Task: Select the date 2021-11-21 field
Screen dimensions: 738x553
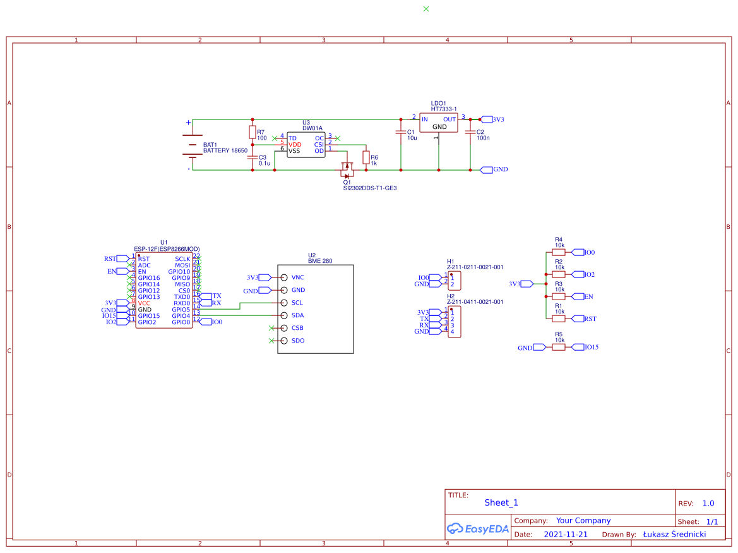Action: click(x=566, y=534)
